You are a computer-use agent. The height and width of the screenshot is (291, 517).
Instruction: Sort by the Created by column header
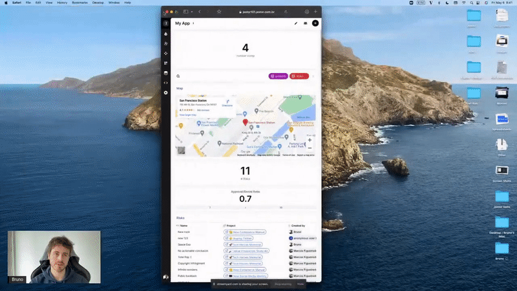(298, 226)
